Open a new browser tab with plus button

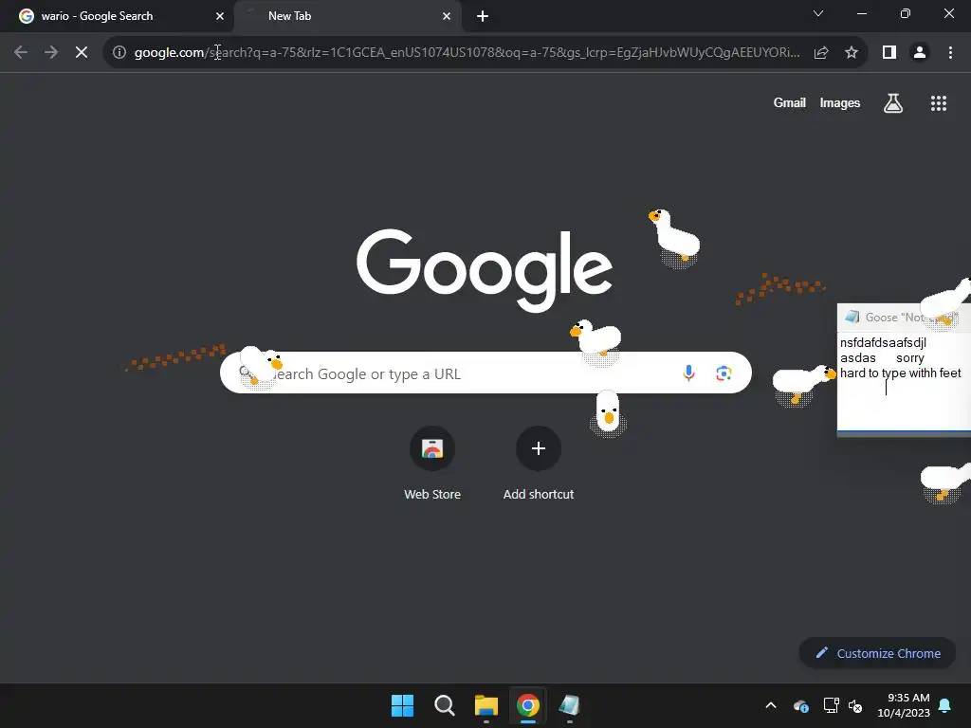[483, 16]
